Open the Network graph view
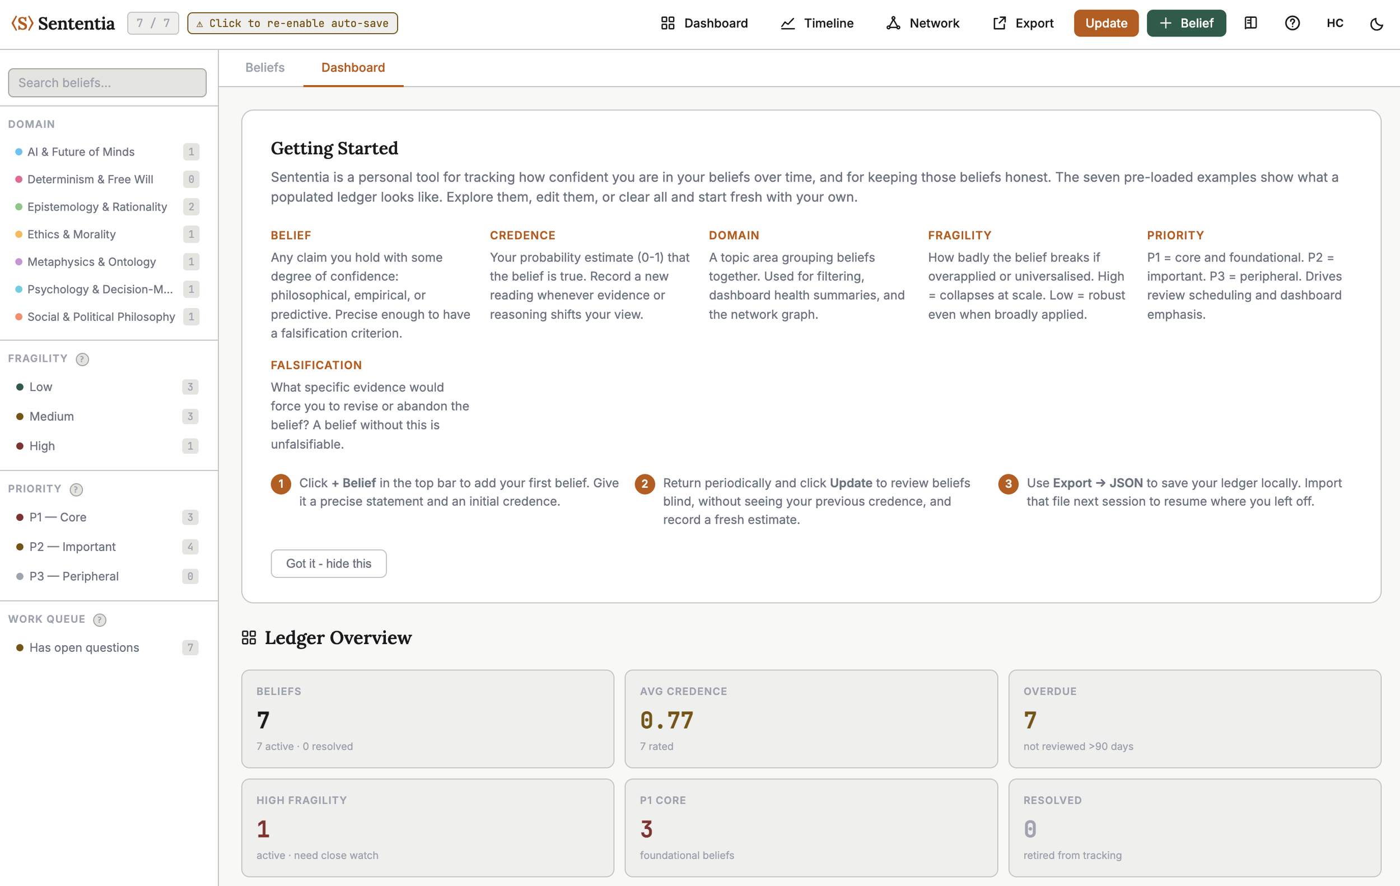This screenshot has height=886, width=1400. (x=923, y=24)
